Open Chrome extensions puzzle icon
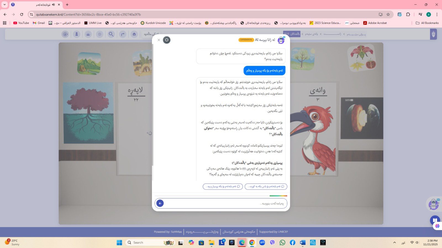442x248 pixels. pos(408,14)
